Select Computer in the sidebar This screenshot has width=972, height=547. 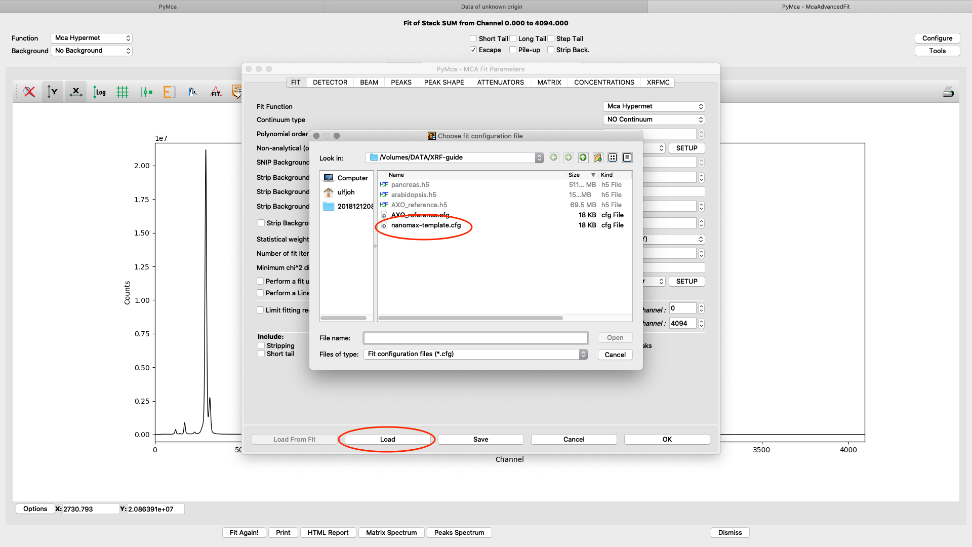(x=346, y=178)
